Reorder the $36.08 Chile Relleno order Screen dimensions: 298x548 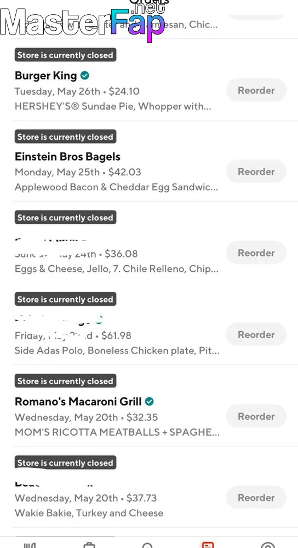[x=256, y=253]
